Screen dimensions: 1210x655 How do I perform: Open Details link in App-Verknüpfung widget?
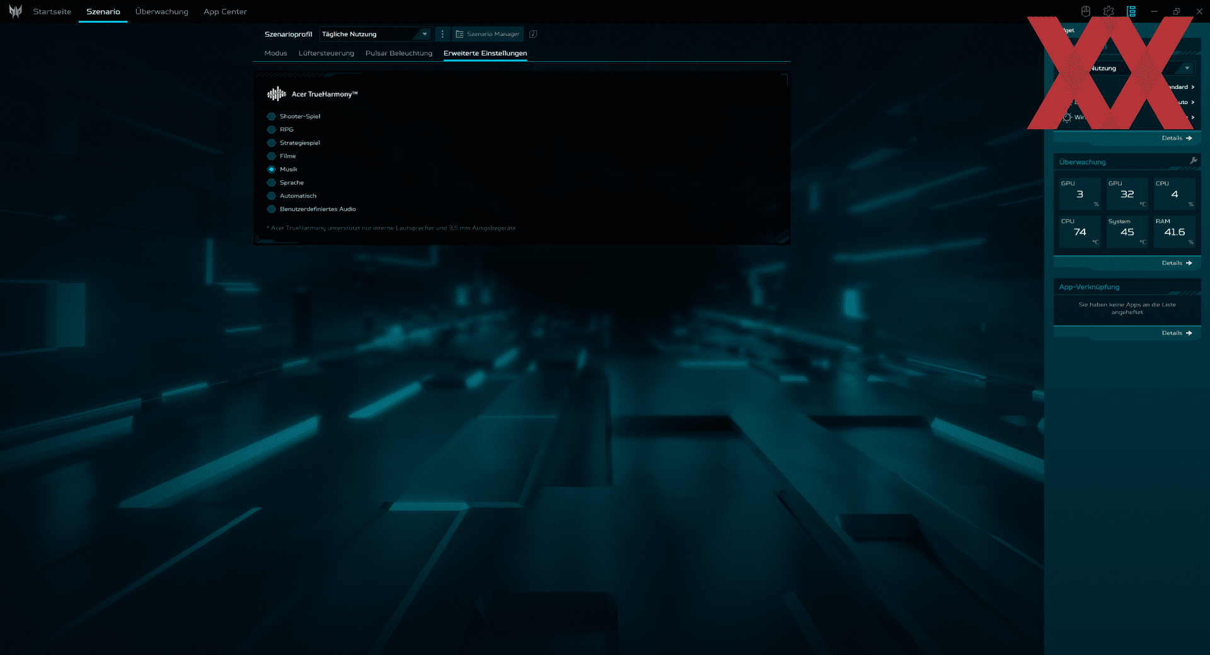pyautogui.click(x=1177, y=333)
